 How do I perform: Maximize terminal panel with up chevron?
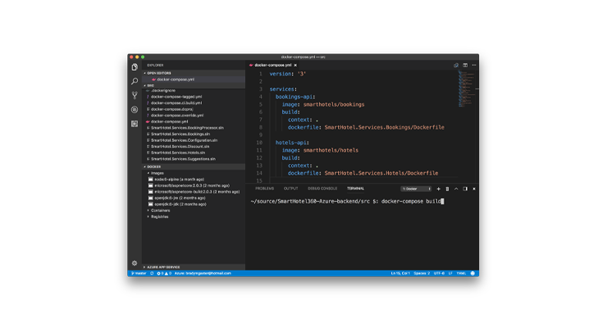[455, 188]
